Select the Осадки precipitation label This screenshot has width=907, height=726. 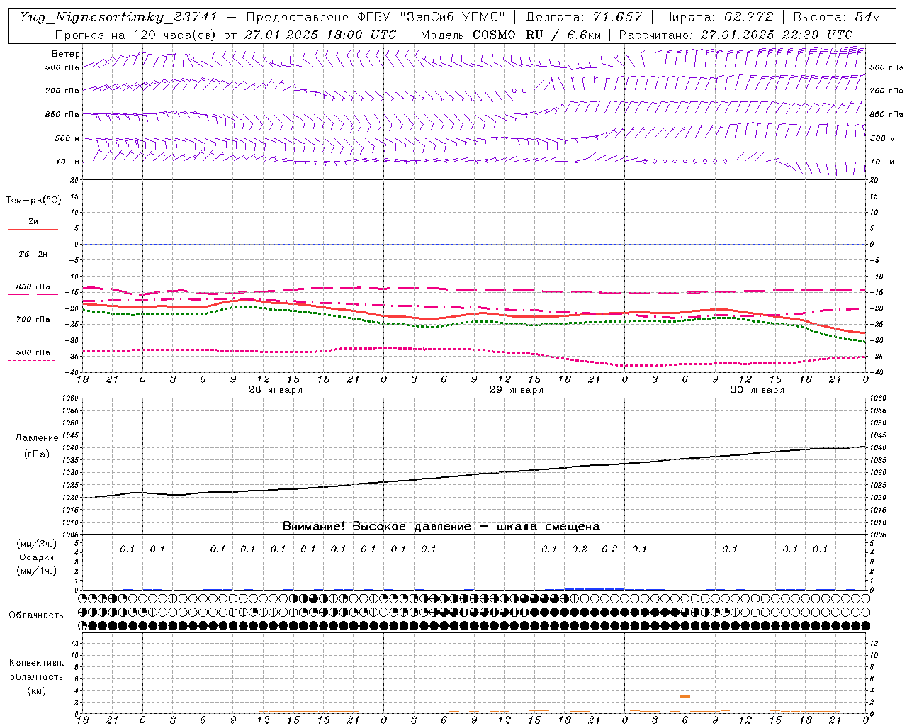[x=36, y=557]
